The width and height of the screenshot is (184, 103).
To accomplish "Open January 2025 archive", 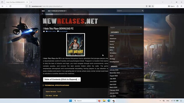I will coord(114,93).
